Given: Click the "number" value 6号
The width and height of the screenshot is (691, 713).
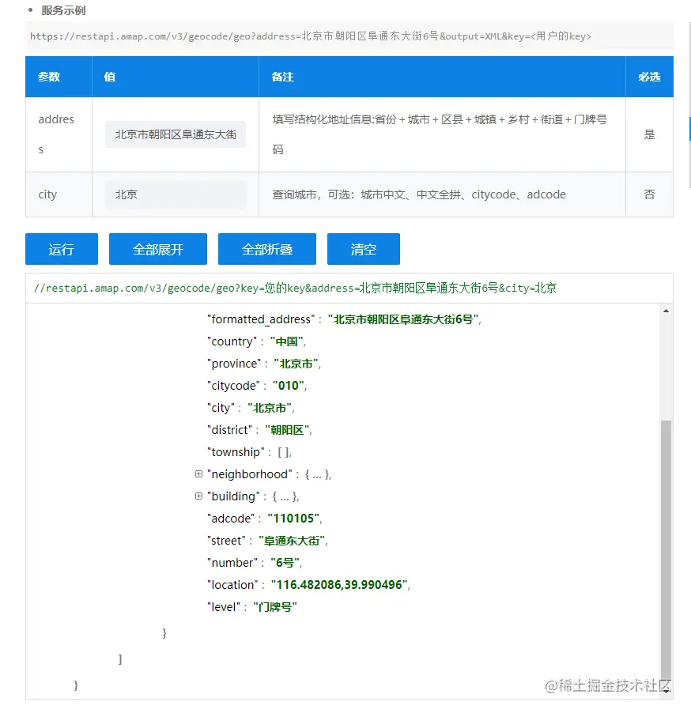Looking at the screenshot, I should [x=285, y=563].
